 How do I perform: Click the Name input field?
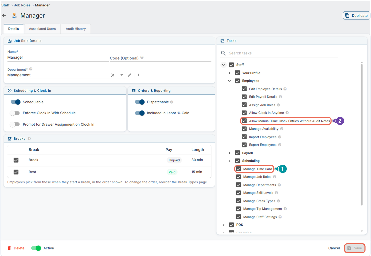pyautogui.click(x=58, y=58)
